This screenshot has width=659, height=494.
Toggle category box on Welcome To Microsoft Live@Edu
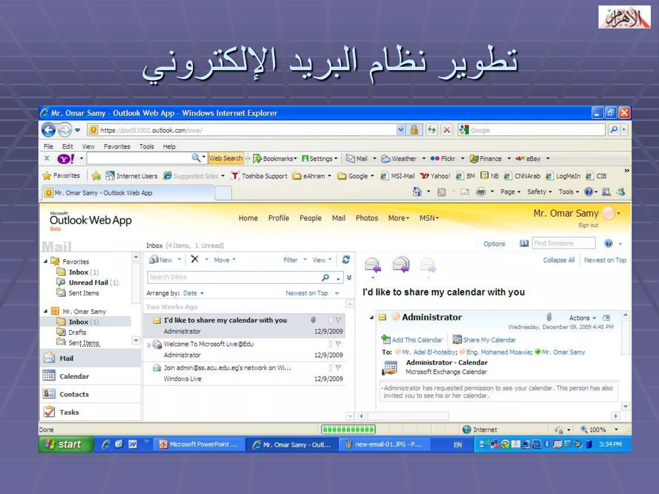coord(330,344)
